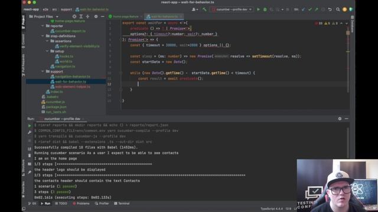Image resolution: width=378 pixels, height=212 pixels.
Task: Run the cucumber configuration with the green play icon
Action: pyautogui.click(x=258, y=9)
